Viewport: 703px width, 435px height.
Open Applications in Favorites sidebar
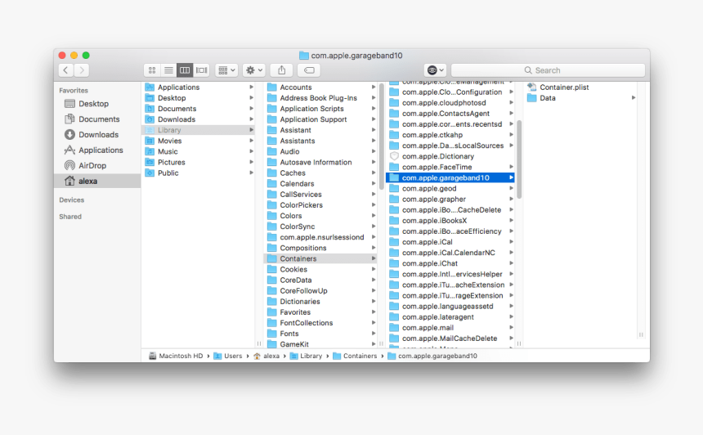point(97,150)
